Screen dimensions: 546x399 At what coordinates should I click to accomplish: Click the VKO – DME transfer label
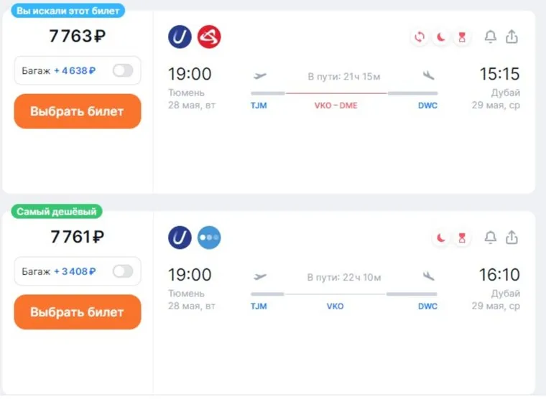(x=336, y=105)
